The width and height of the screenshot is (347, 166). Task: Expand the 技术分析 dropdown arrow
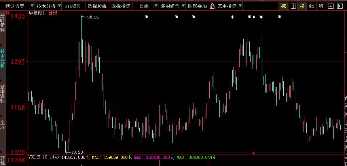59,6
